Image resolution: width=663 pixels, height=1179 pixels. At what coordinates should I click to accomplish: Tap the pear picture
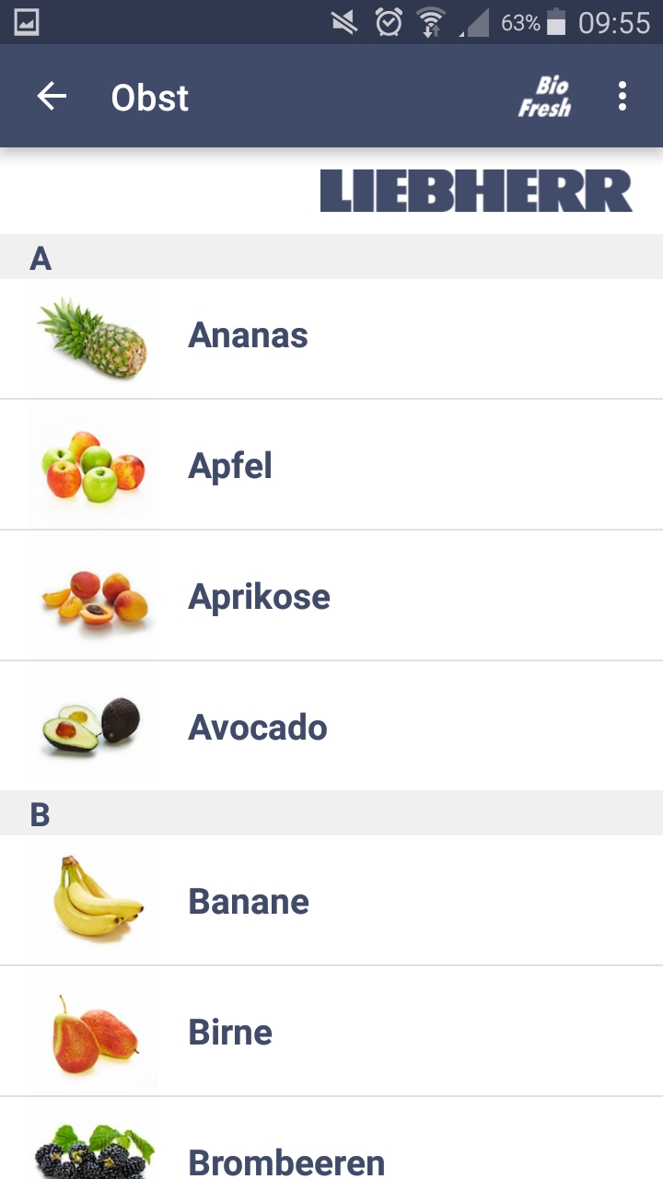[x=93, y=1032]
